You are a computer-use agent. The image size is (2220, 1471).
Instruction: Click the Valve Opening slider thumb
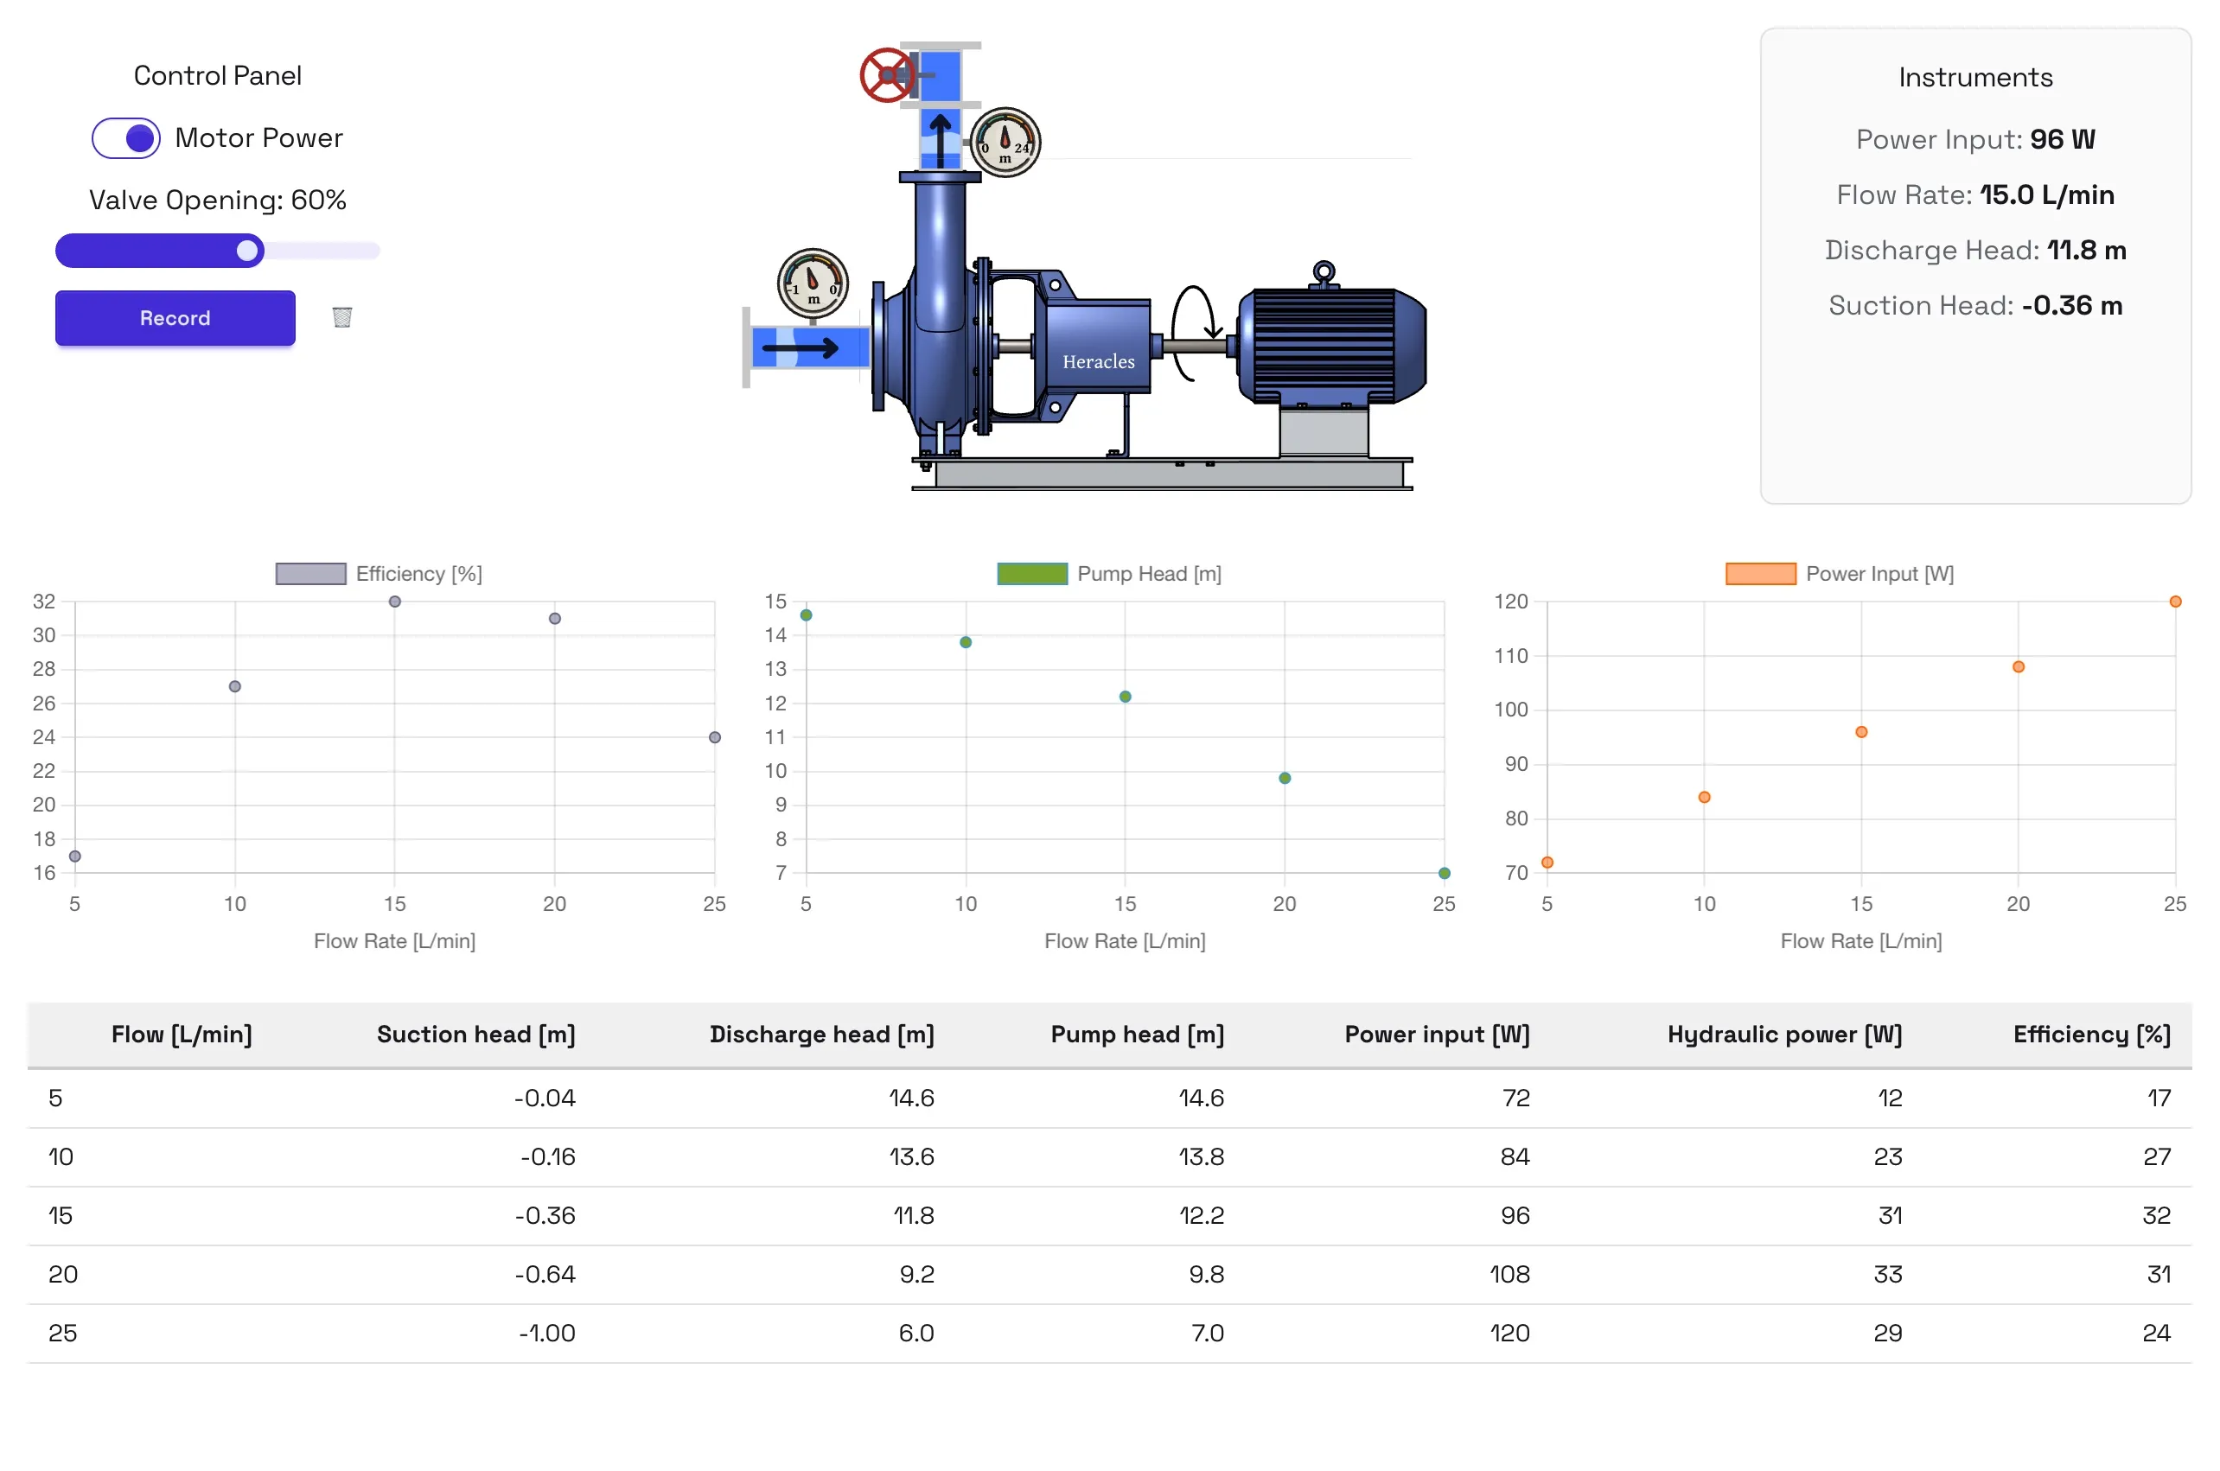248,251
